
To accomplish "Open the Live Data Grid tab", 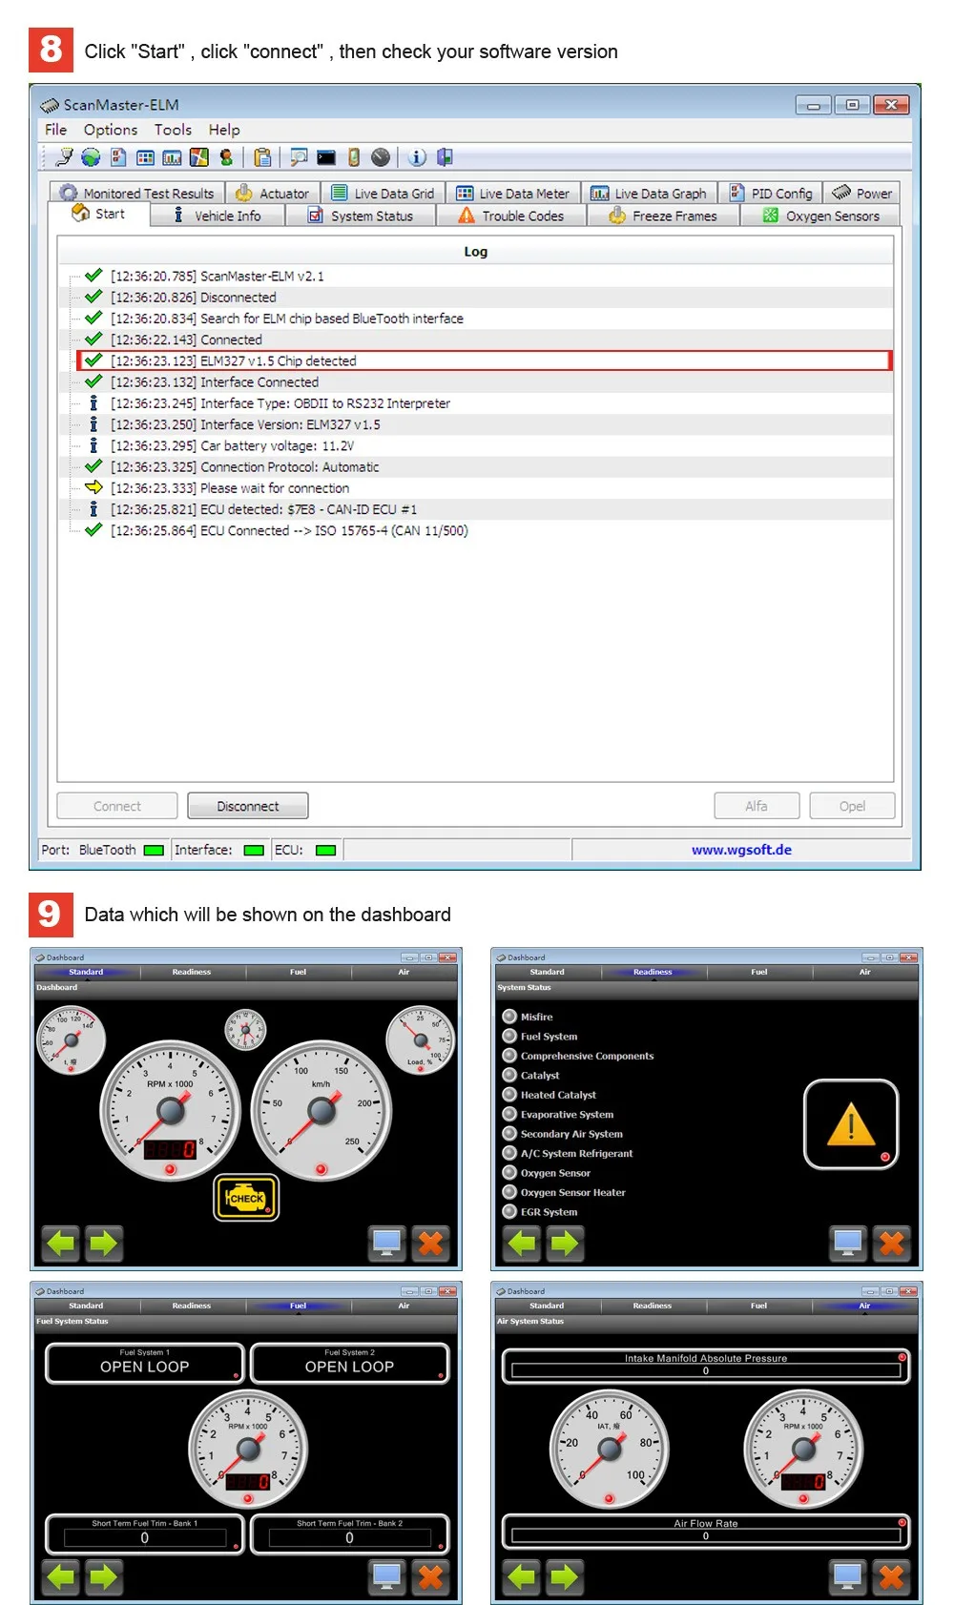I will click(x=383, y=193).
